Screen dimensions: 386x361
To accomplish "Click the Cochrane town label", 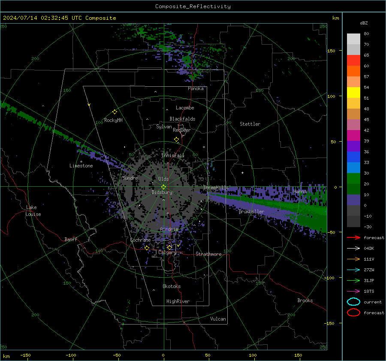I will [140, 240].
